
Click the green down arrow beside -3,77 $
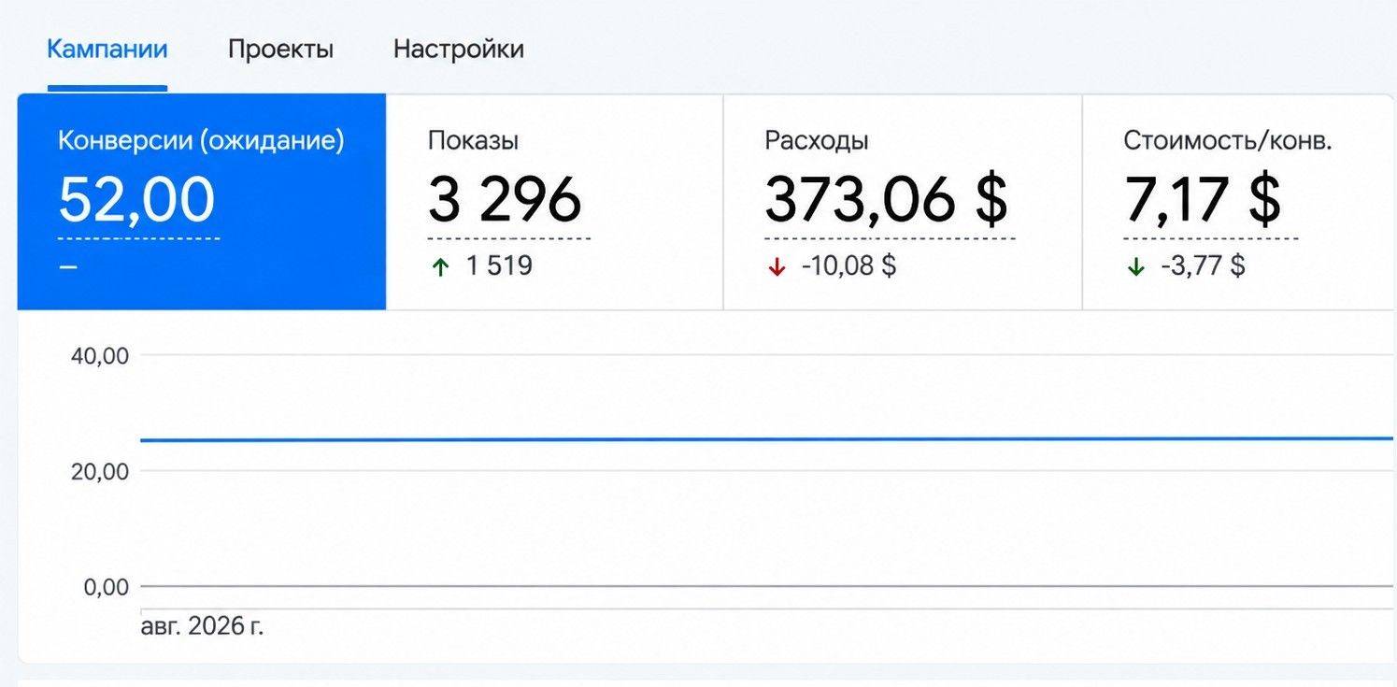pyautogui.click(x=1135, y=266)
